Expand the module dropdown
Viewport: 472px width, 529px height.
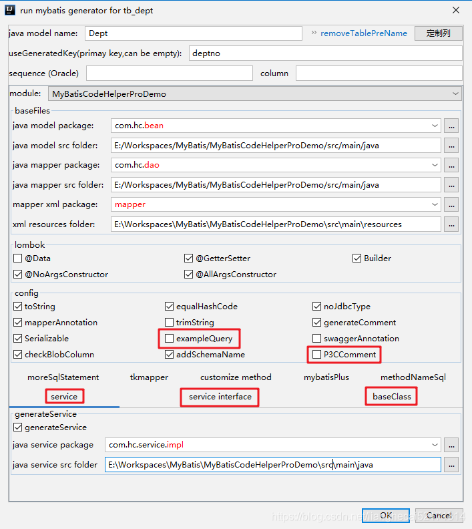tap(455, 94)
